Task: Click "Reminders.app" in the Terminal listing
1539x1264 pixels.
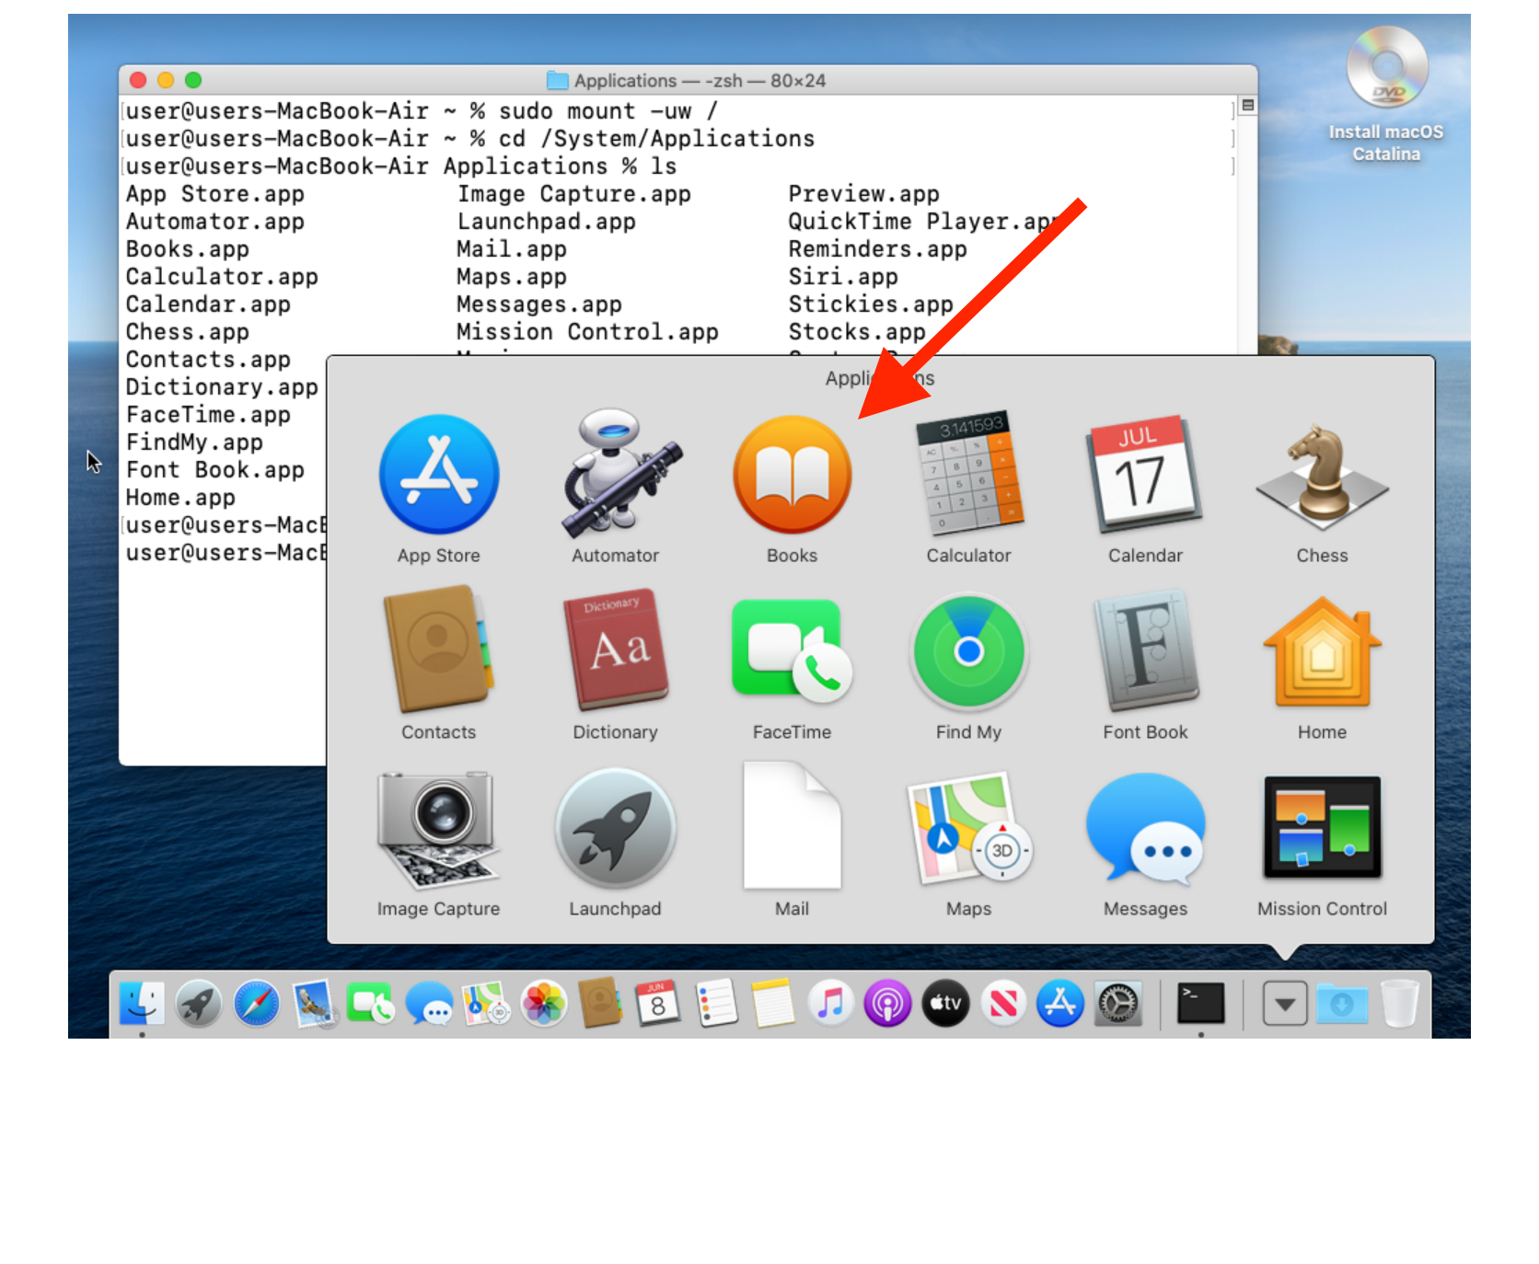Action: 877,249
